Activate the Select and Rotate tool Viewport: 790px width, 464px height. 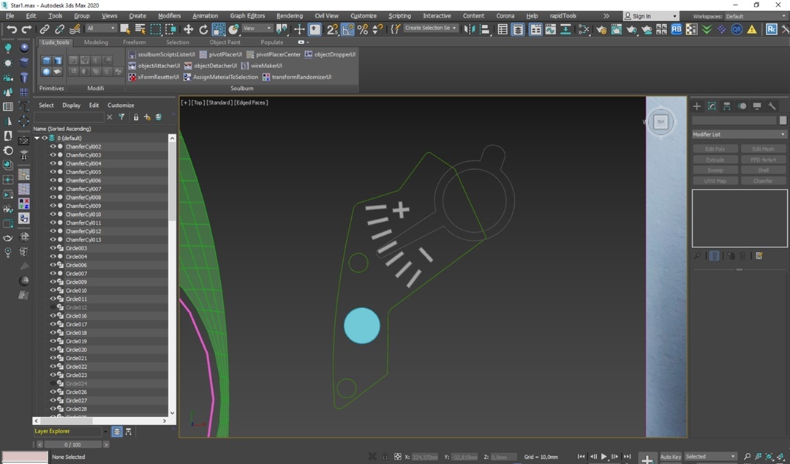(203, 29)
